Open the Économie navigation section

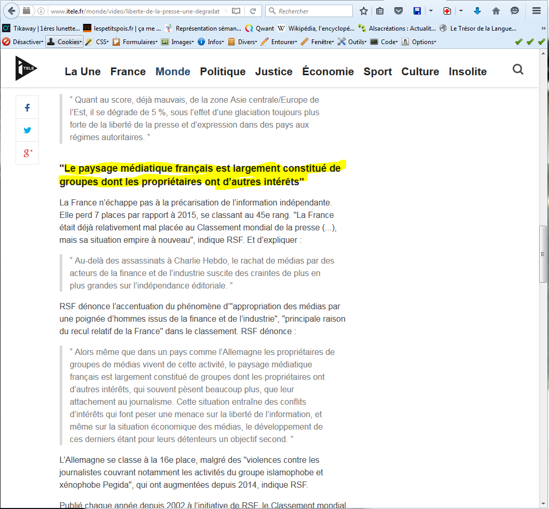[328, 72]
